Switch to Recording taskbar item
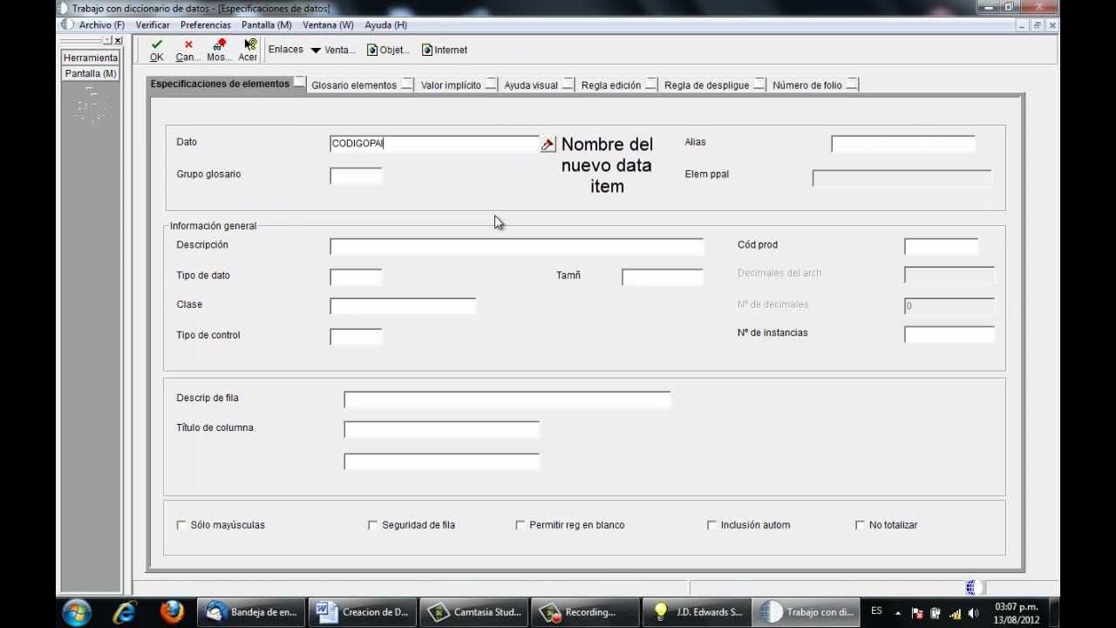The height and width of the screenshot is (628, 1116). point(587,612)
